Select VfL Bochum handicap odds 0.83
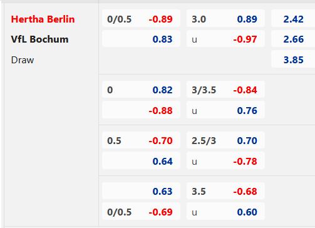The height and width of the screenshot is (228, 315). [141, 39]
